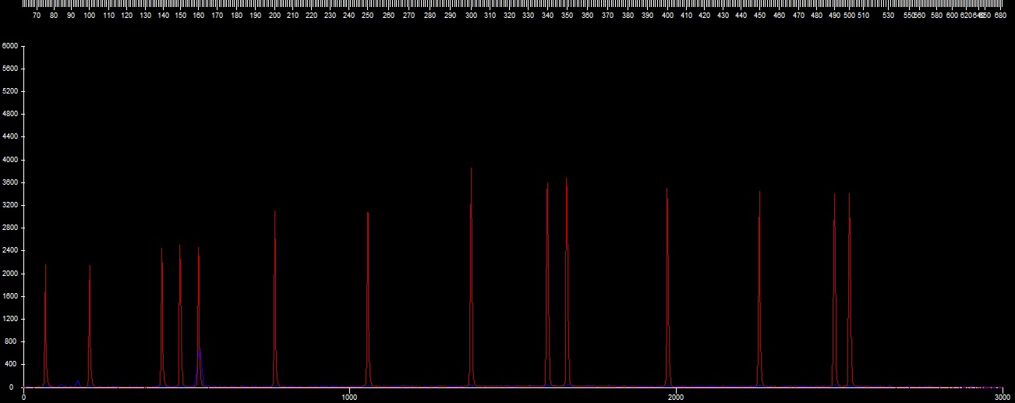The width and height of the screenshot is (1015, 403).
Task: Click the 6000 label on the vertical axis
Action: coord(9,46)
